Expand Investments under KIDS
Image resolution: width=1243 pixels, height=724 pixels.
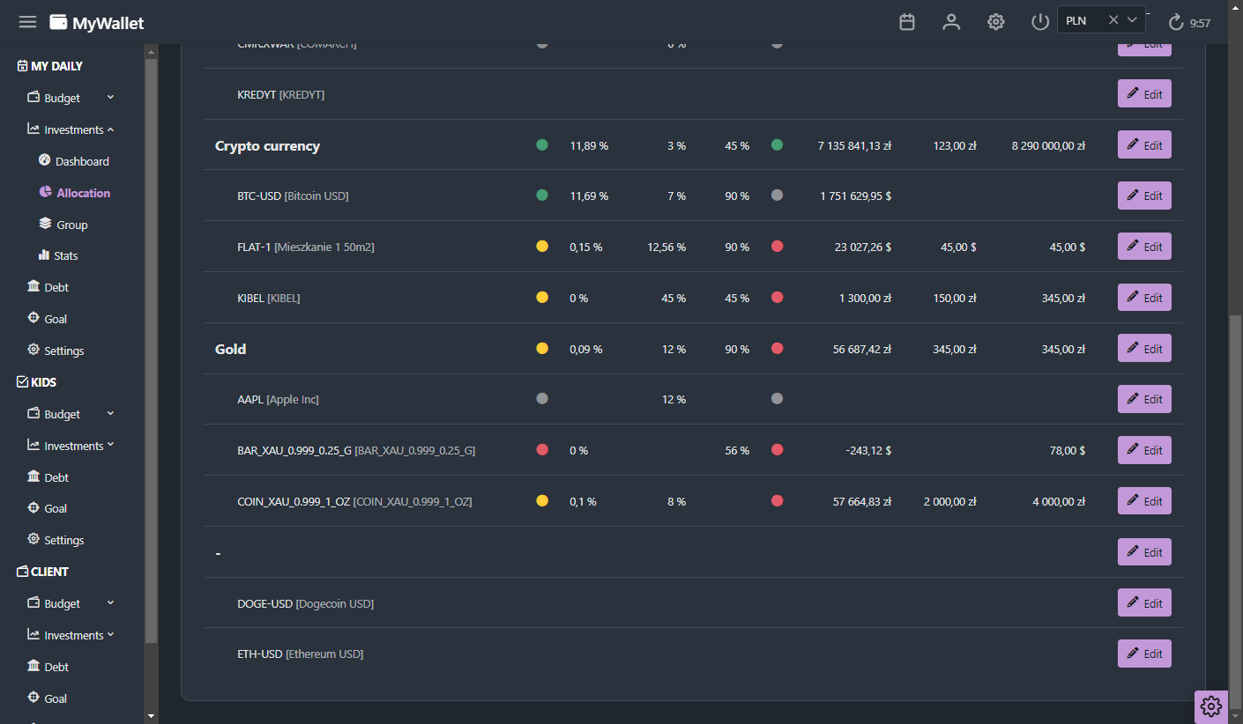[71, 446]
